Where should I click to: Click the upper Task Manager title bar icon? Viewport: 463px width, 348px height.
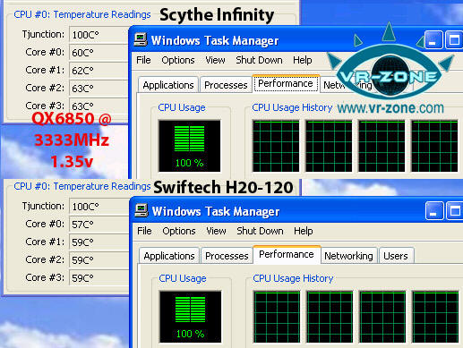[141, 39]
